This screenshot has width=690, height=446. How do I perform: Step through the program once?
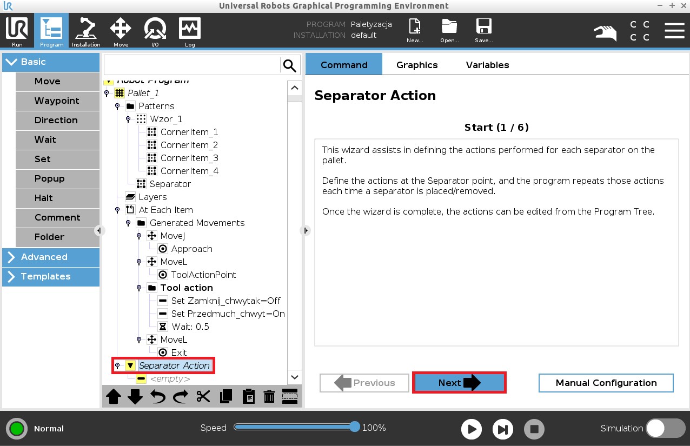coord(503,429)
